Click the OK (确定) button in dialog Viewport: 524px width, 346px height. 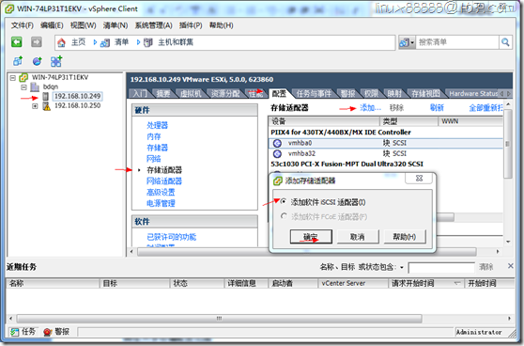tap(311, 237)
